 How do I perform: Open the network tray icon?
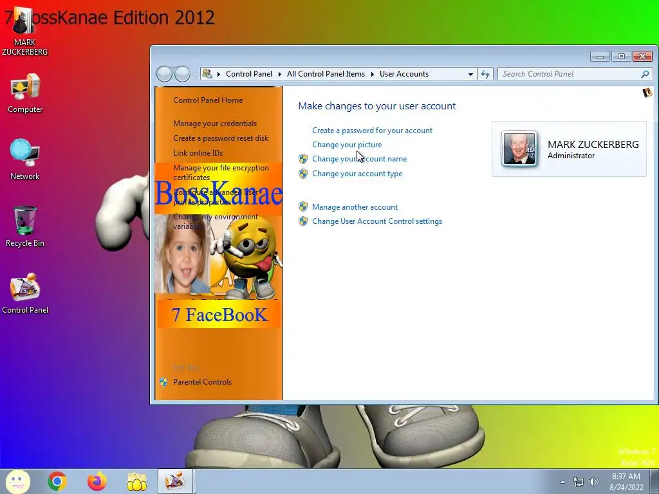pyautogui.click(x=579, y=482)
